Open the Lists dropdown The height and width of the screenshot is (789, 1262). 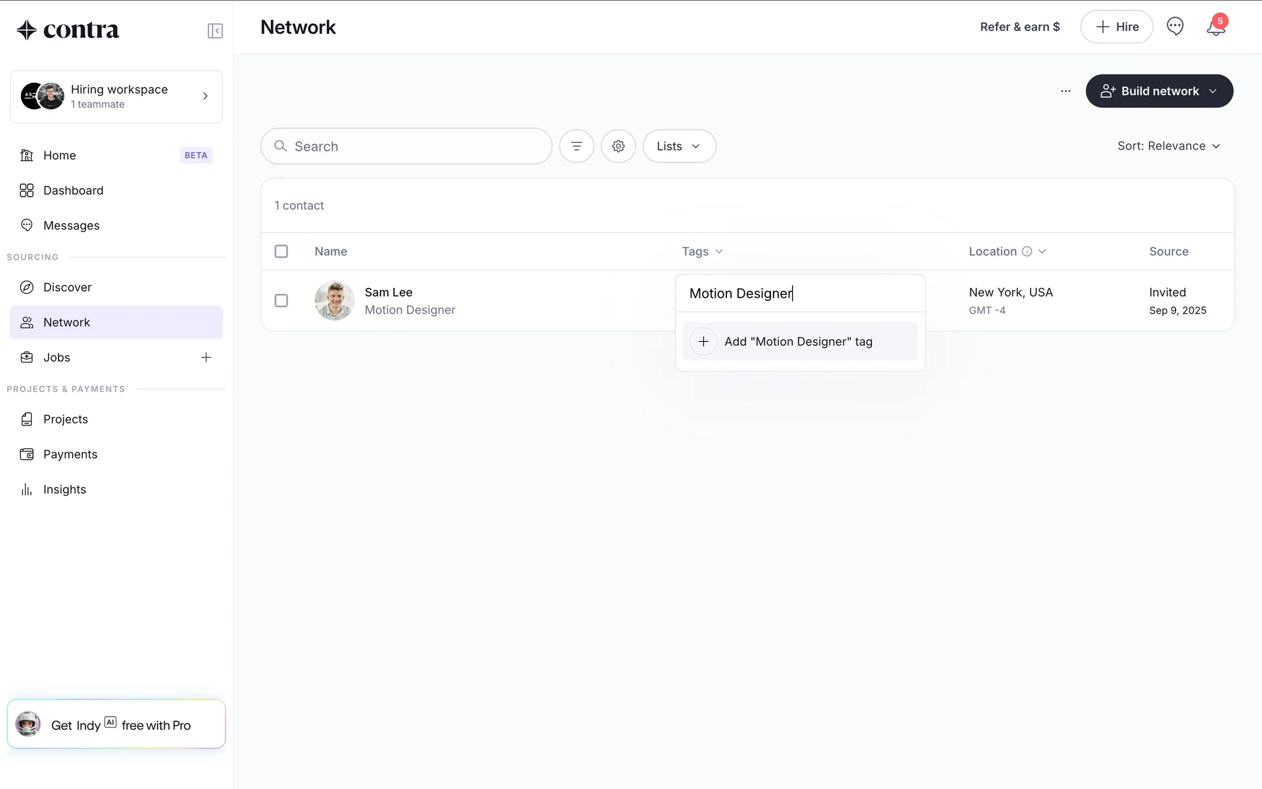pos(679,146)
